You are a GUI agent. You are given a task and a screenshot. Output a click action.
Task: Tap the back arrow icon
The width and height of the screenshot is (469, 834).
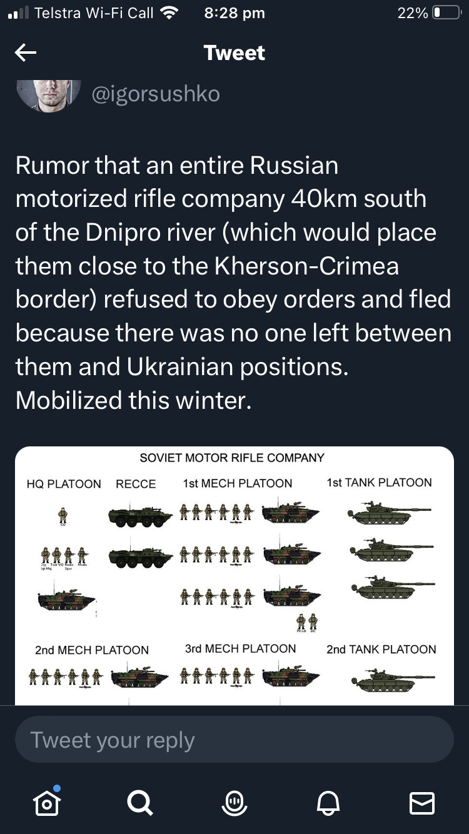[x=25, y=53]
